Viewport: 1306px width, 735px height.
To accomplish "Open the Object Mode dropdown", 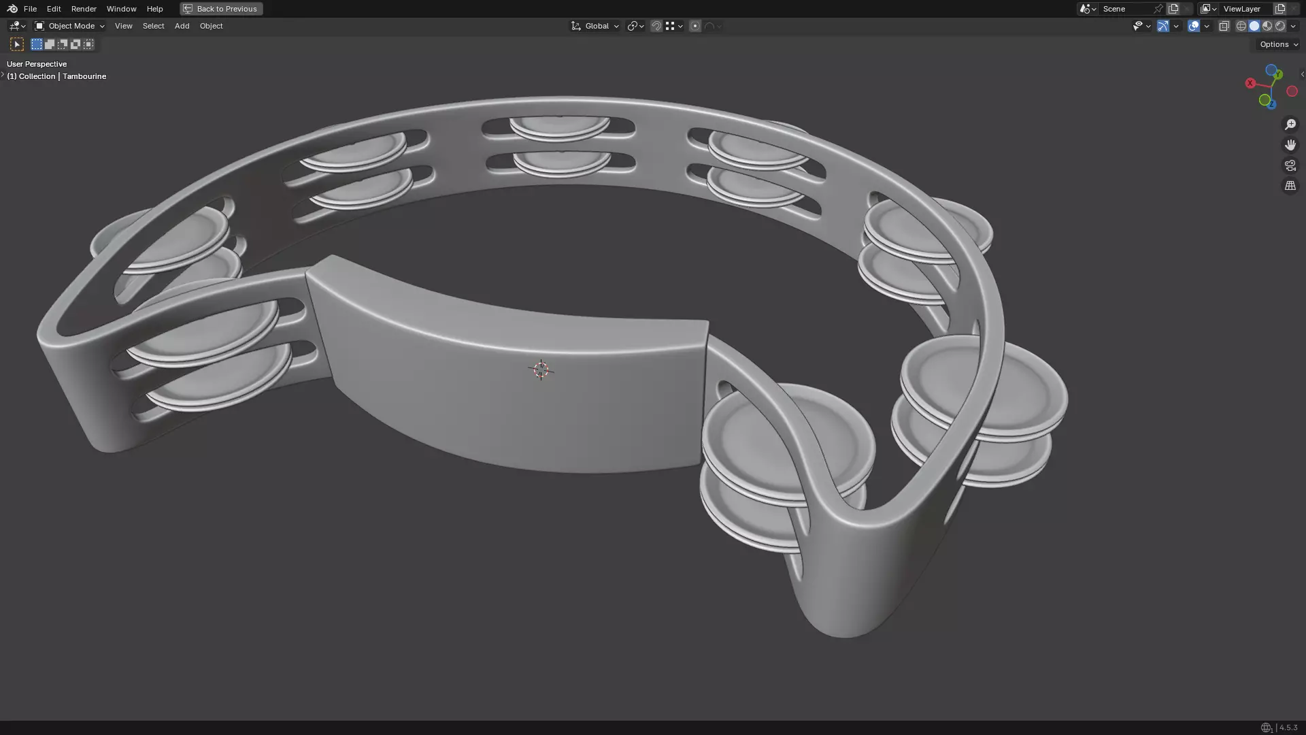I will point(69,26).
